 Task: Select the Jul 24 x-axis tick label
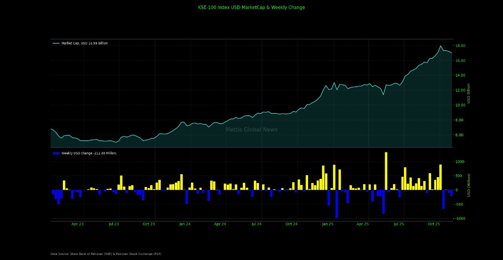tap(256, 224)
